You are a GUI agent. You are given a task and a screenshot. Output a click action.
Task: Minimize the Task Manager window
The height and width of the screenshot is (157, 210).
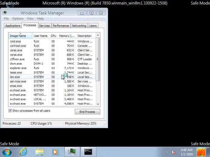click(x=82, y=13)
